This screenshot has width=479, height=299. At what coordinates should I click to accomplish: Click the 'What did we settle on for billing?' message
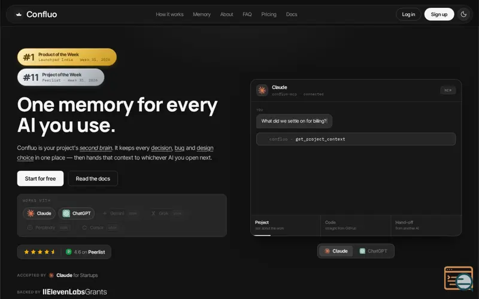[294, 121]
